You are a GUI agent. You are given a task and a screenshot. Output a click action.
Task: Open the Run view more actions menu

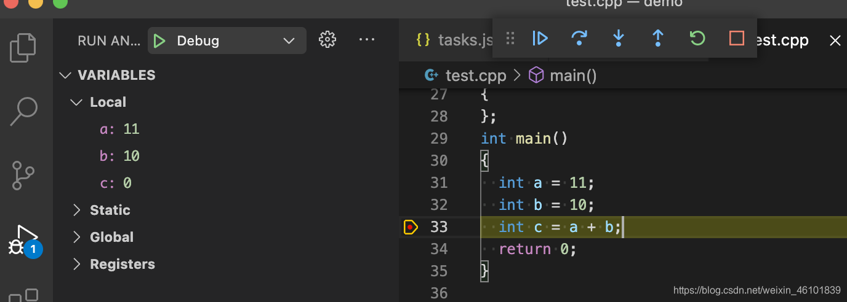pos(367,40)
